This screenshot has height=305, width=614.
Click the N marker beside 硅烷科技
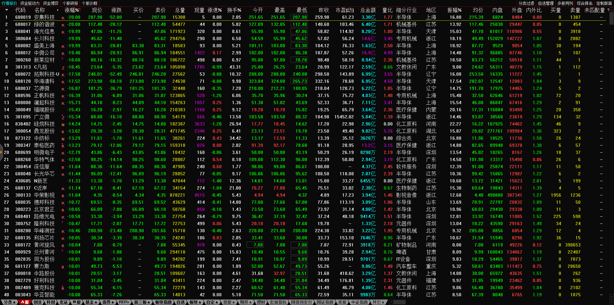[x=63, y=125]
